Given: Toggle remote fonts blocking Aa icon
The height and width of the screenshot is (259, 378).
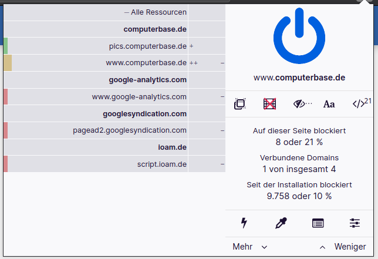Looking at the screenshot, I should (329, 104).
